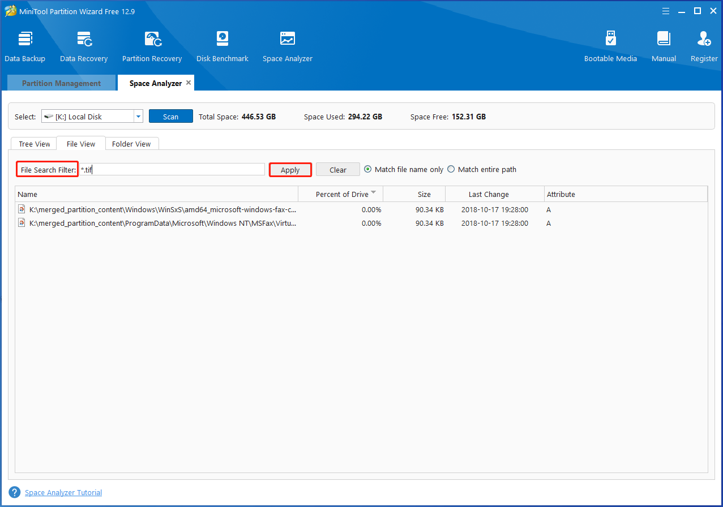This screenshot has height=507, width=723.
Task: Click 90.34 KB size in WinSxS row
Action: [x=429, y=209]
